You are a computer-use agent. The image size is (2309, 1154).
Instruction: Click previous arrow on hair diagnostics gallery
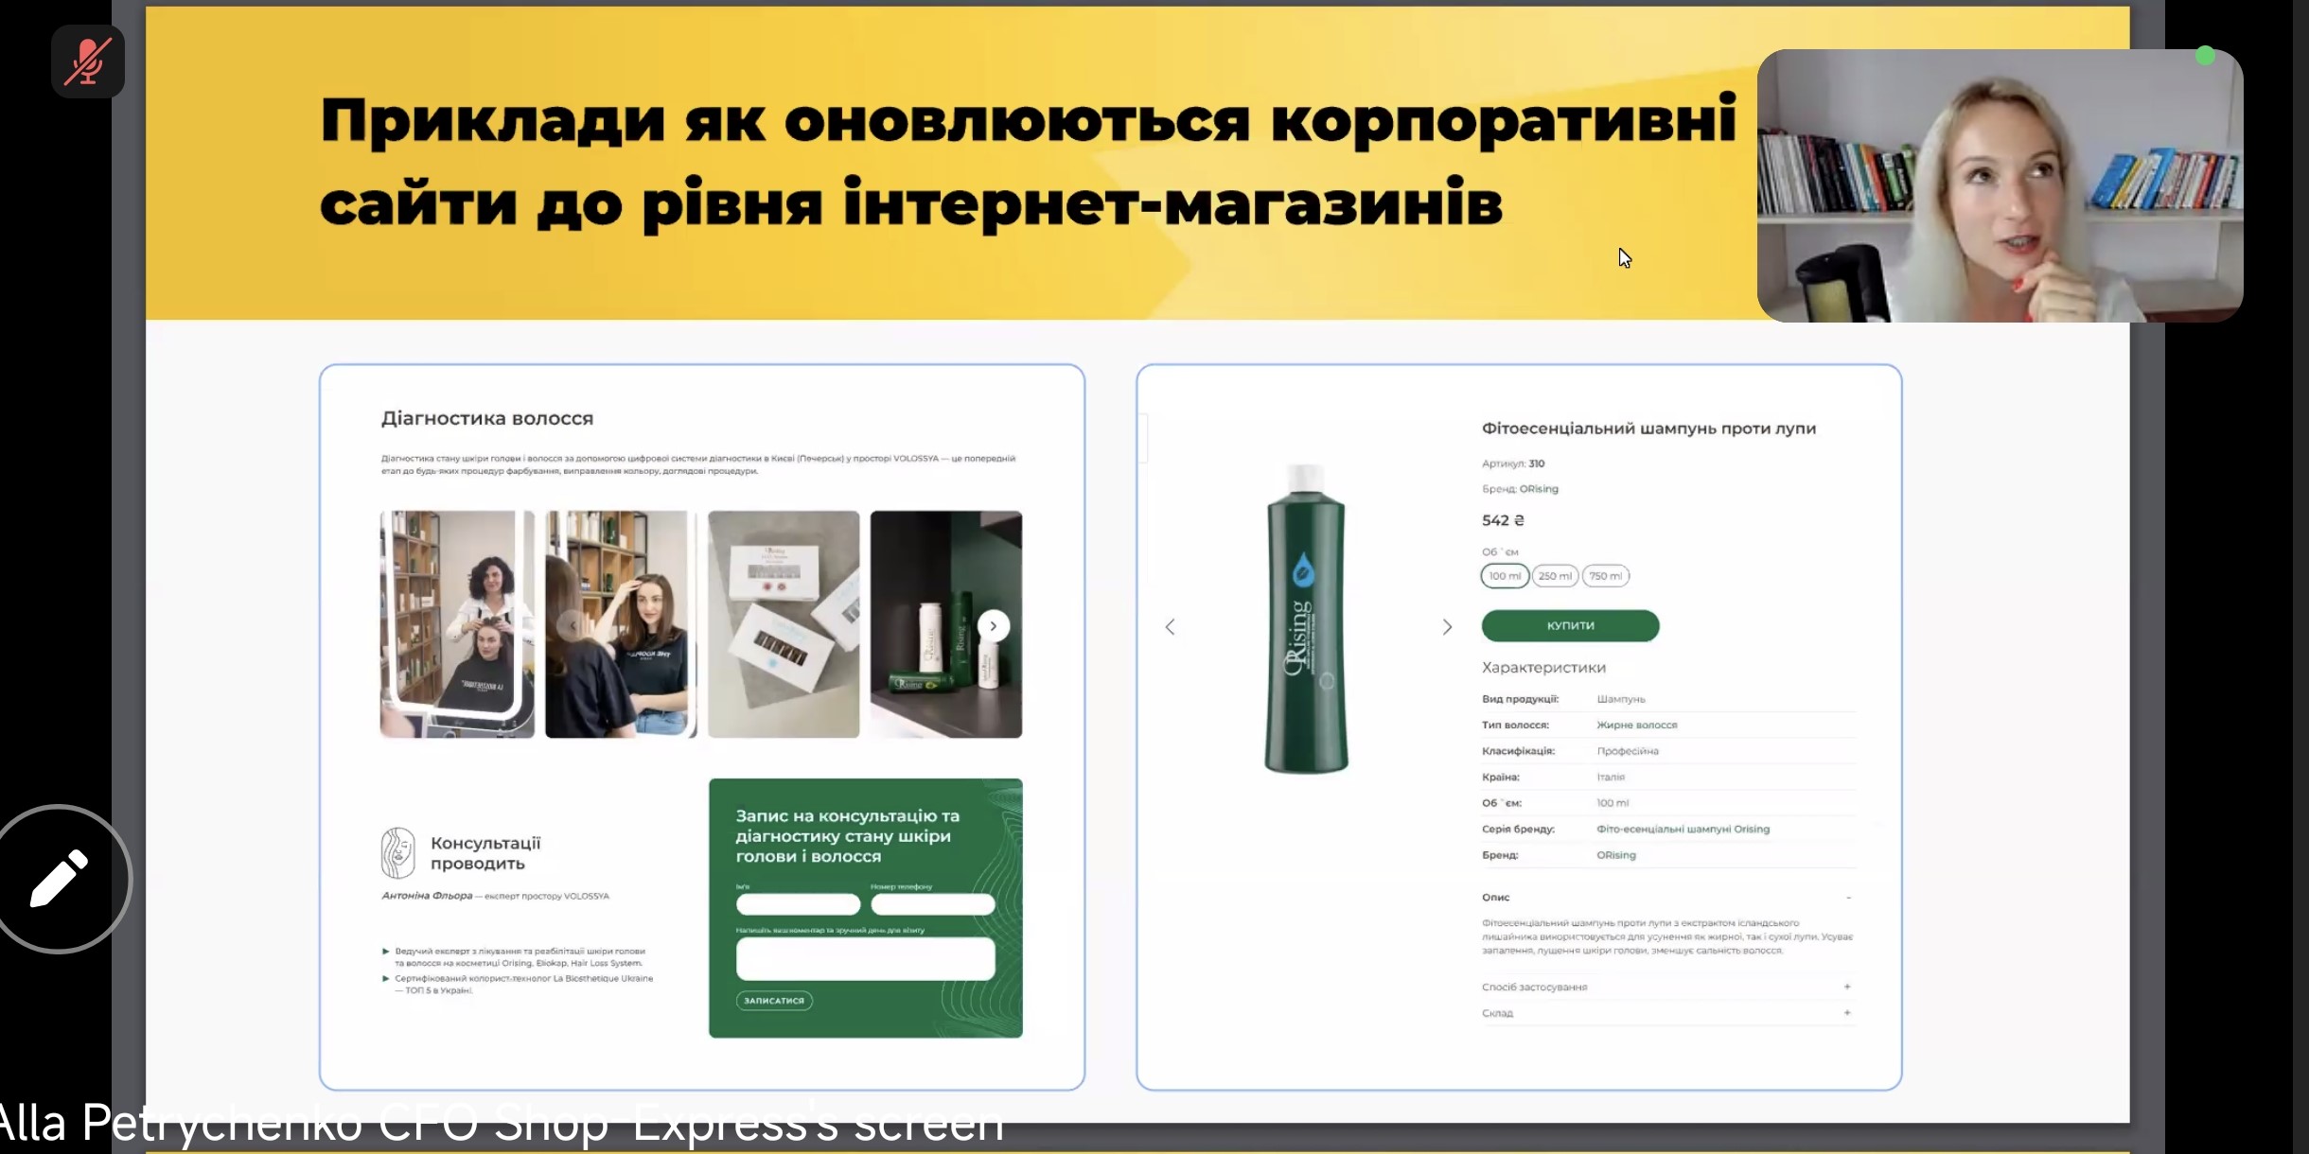(x=572, y=625)
